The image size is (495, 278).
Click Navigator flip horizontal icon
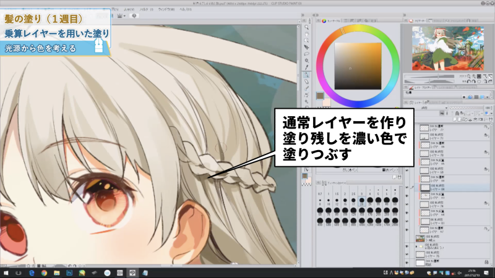coord(485,82)
